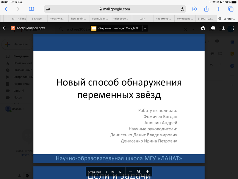
Task: Open the aA reader view menu
Action: [48, 9]
